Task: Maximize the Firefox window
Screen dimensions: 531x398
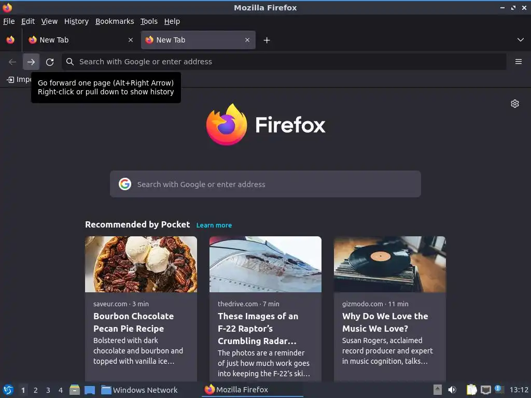Action: [513, 7]
